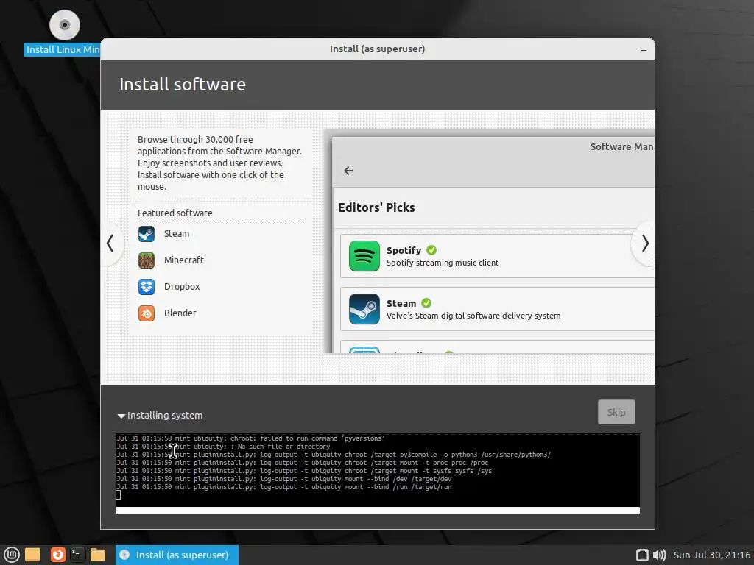Click the Software Manager preview title
Image resolution: width=754 pixels, height=565 pixels.
click(621, 147)
